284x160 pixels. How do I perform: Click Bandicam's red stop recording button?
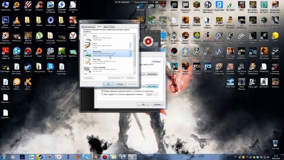tap(148, 41)
